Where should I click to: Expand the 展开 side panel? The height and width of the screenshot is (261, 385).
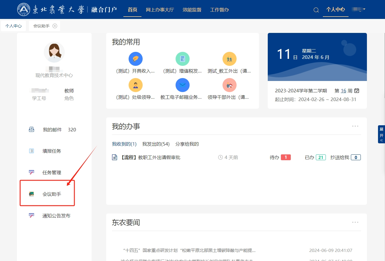point(381,135)
